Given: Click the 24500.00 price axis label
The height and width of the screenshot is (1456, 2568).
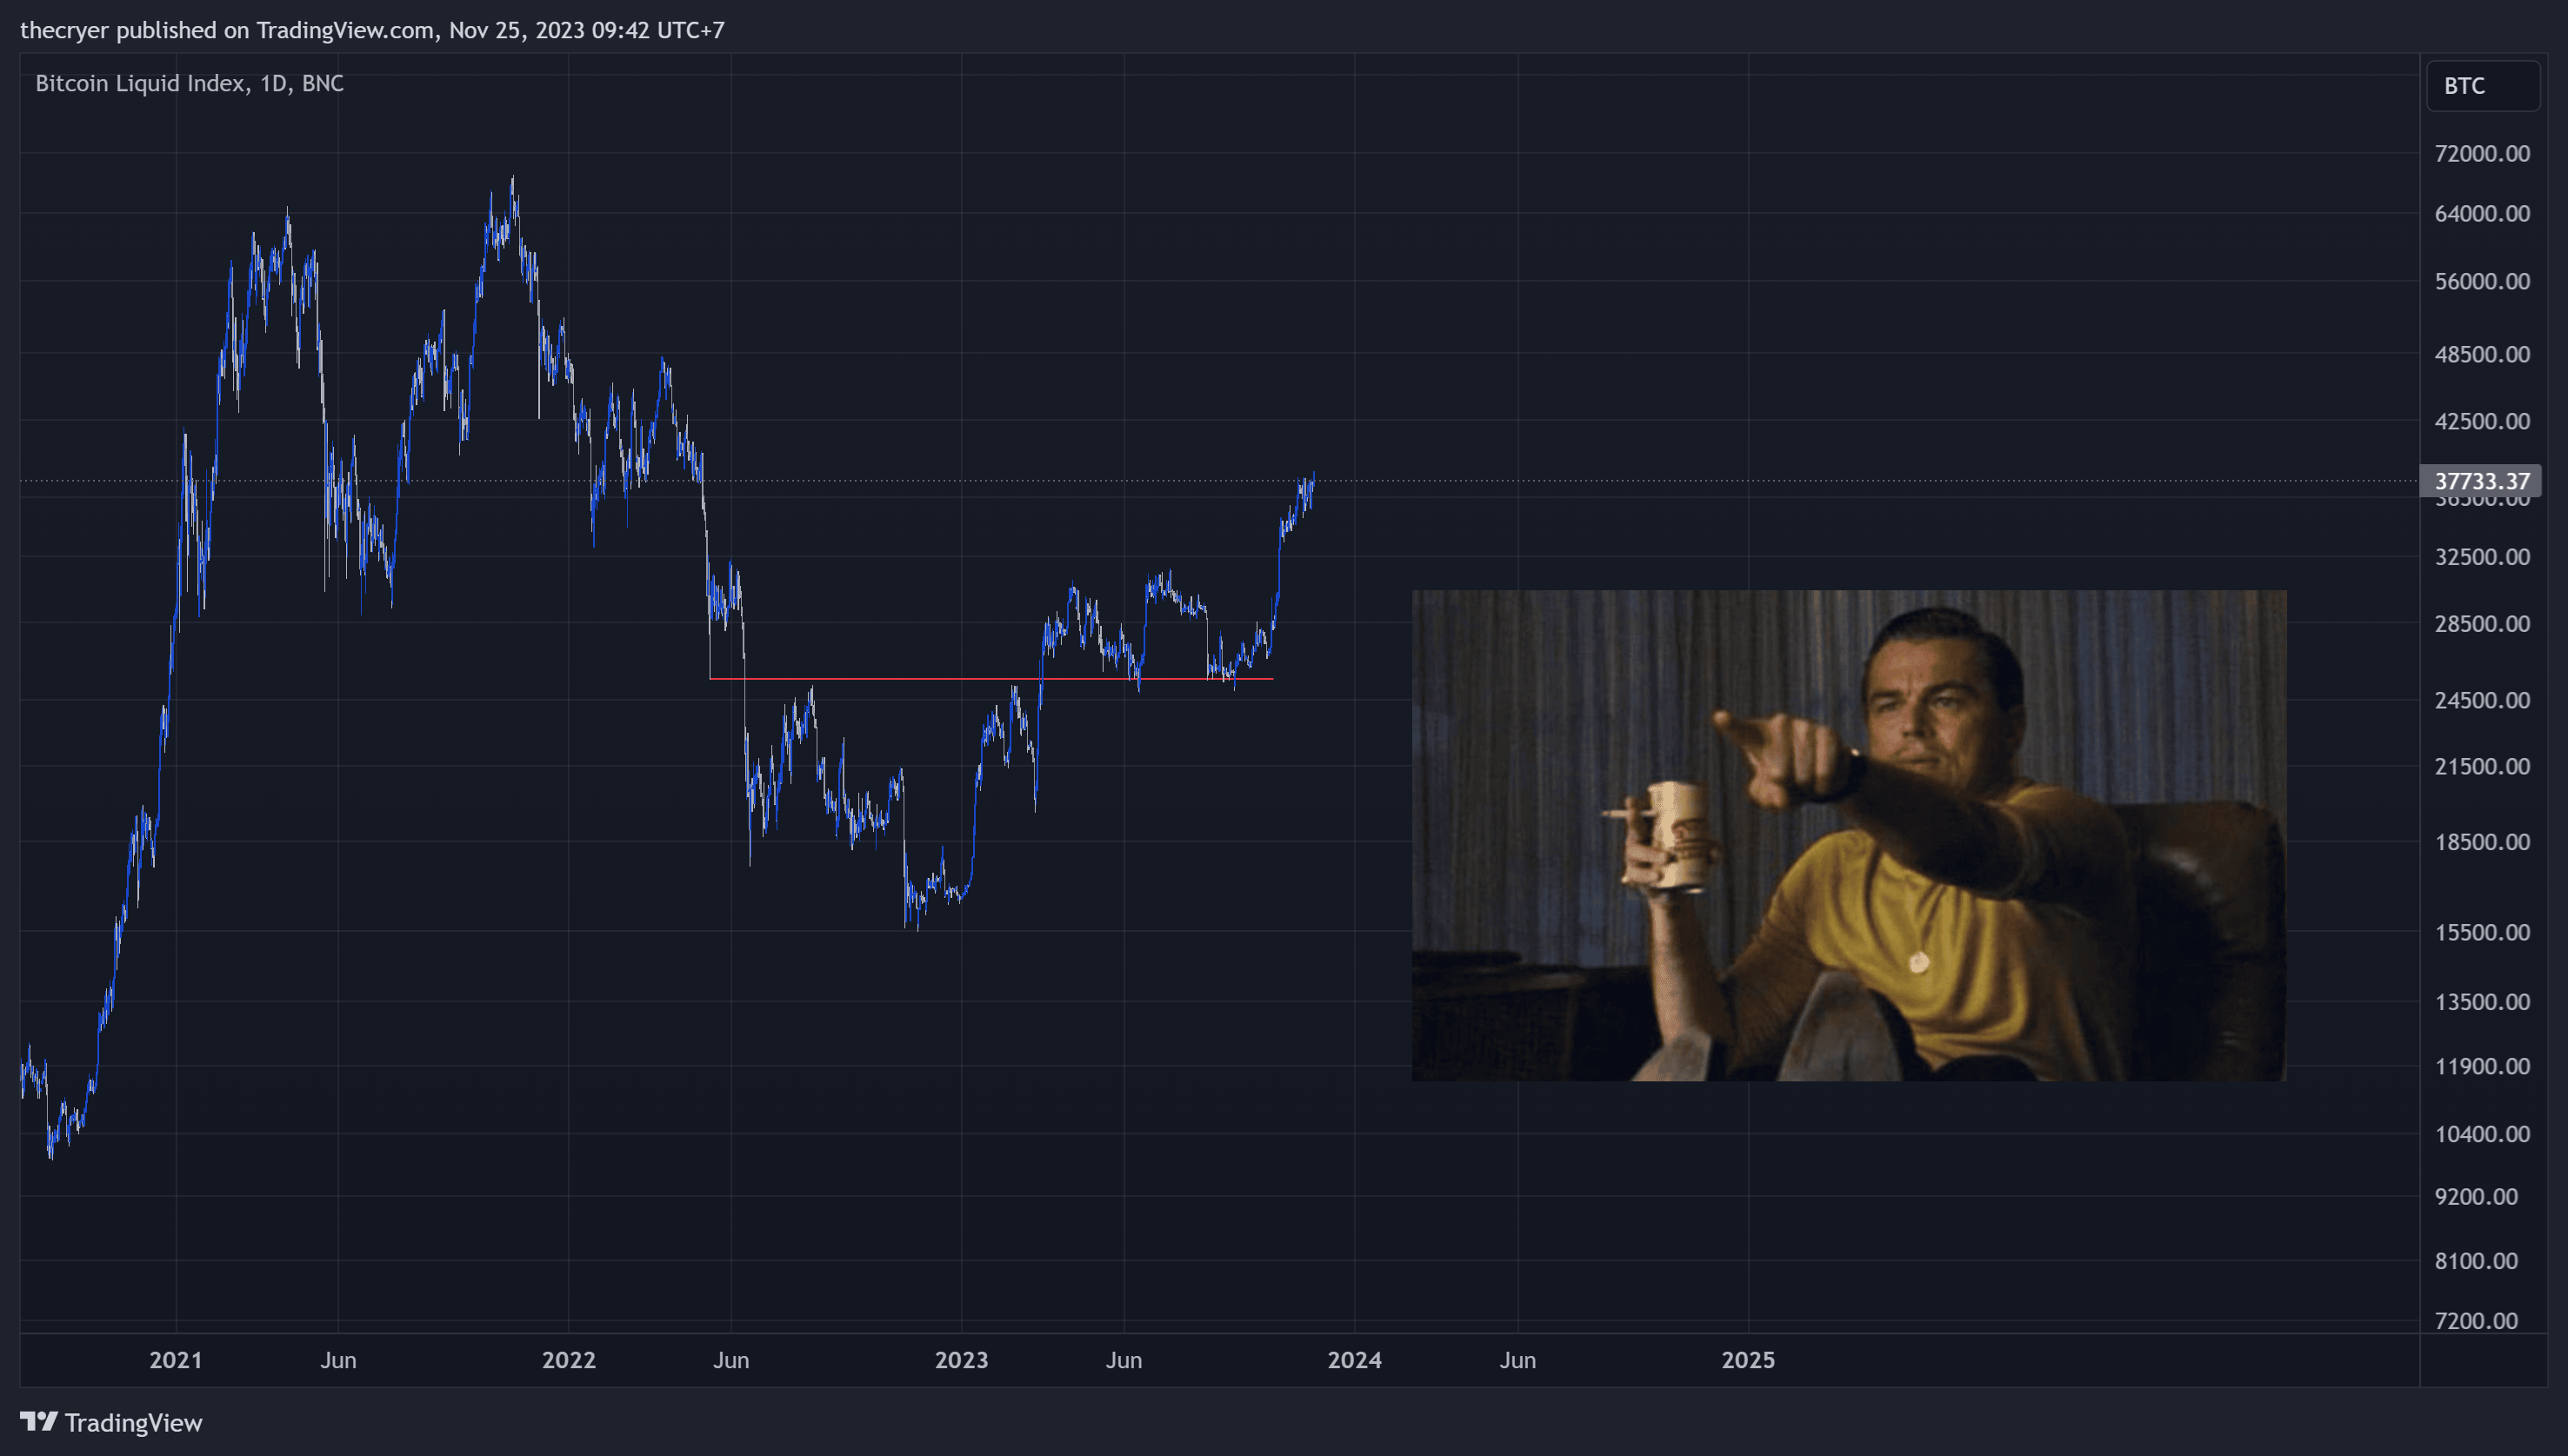Looking at the screenshot, I should point(2482,699).
